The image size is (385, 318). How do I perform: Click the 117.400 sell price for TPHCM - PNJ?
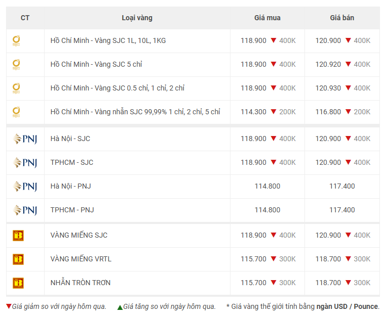click(342, 210)
